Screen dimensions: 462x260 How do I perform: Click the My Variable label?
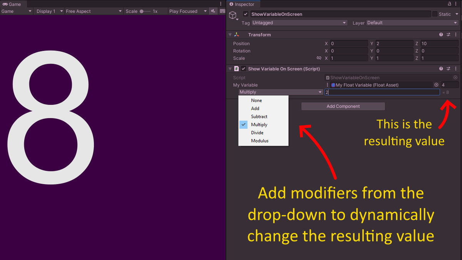tap(246, 85)
